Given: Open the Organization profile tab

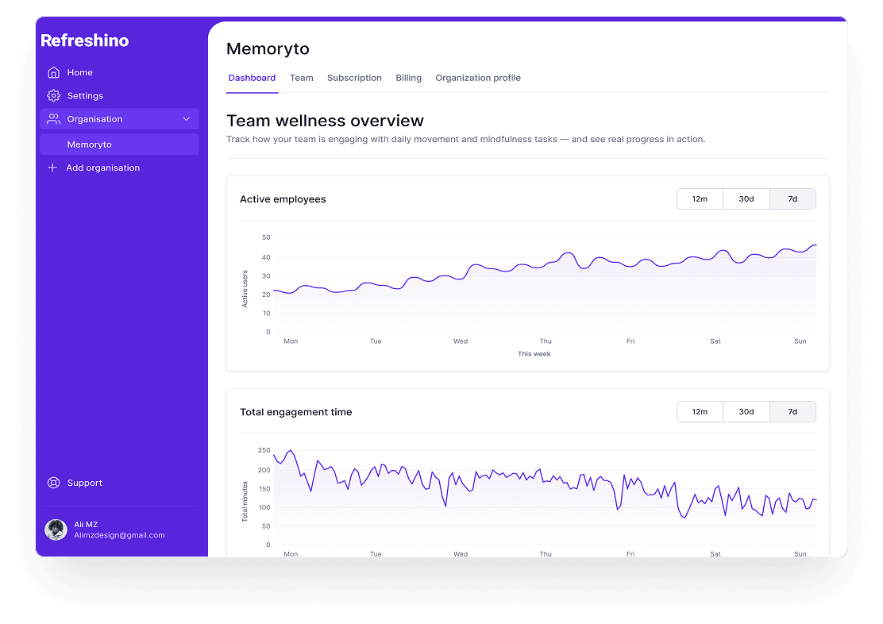Looking at the screenshot, I should [478, 78].
